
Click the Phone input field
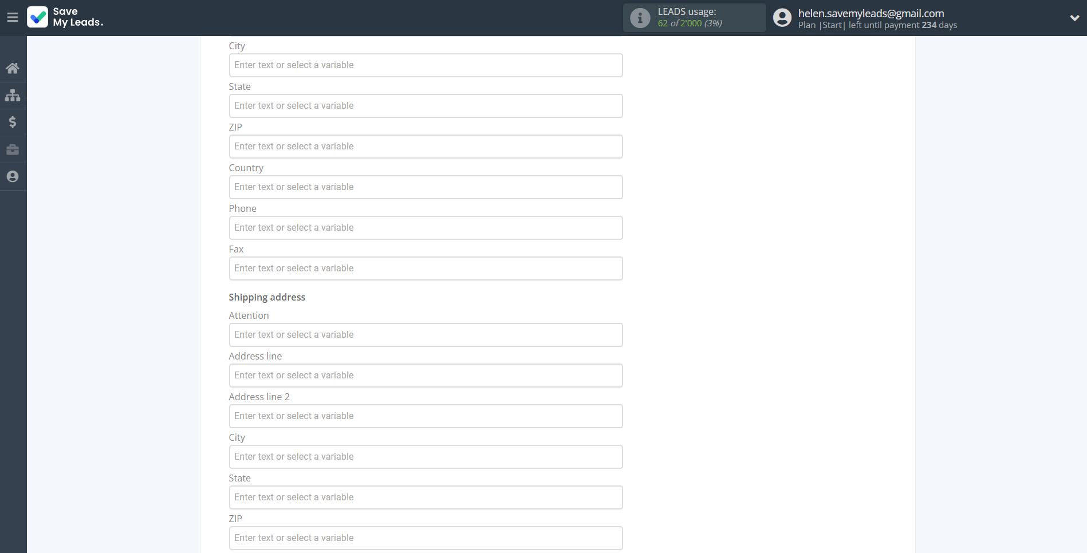coord(426,228)
